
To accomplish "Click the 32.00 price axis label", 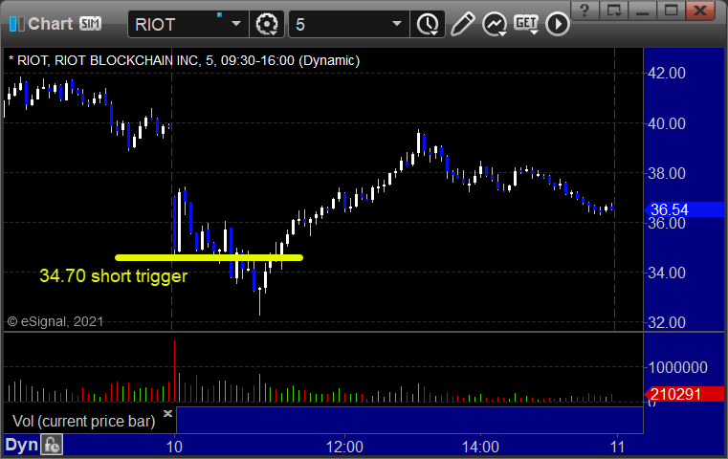I will pyautogui.click(x=667, y=322).
